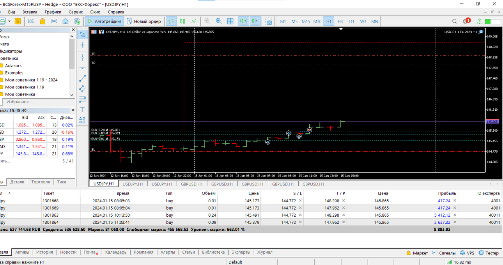
Task: Set timeframe to MN
Action: 374,21
